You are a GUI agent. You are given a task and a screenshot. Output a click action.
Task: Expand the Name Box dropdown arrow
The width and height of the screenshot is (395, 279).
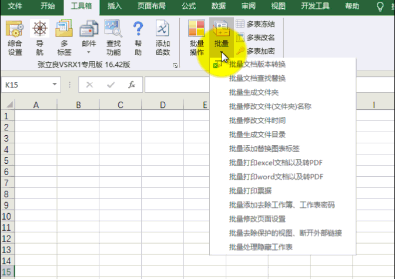pyautogui.click(x=55, y=85)
